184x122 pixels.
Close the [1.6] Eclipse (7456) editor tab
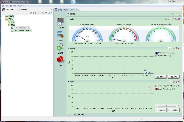[76, 9]
